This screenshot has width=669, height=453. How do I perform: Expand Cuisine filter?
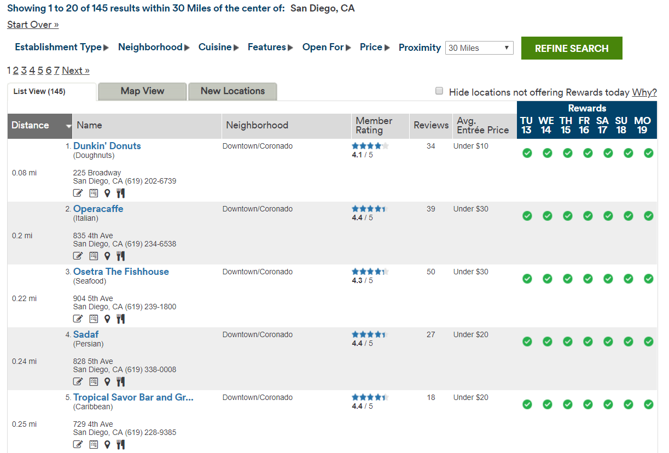point(219,47)
